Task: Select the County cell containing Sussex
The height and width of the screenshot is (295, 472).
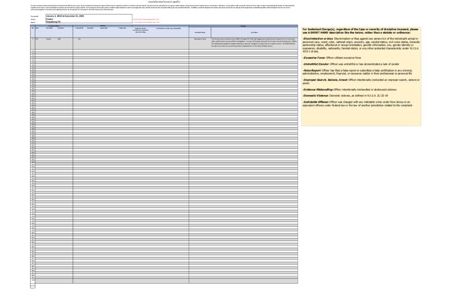Action: point(50,19)
